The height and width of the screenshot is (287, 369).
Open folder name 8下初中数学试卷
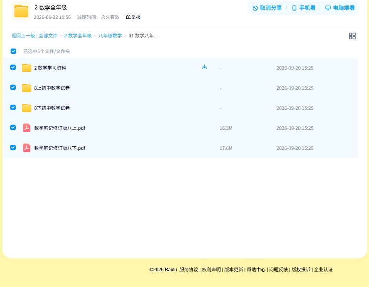[x=52, y=108]
